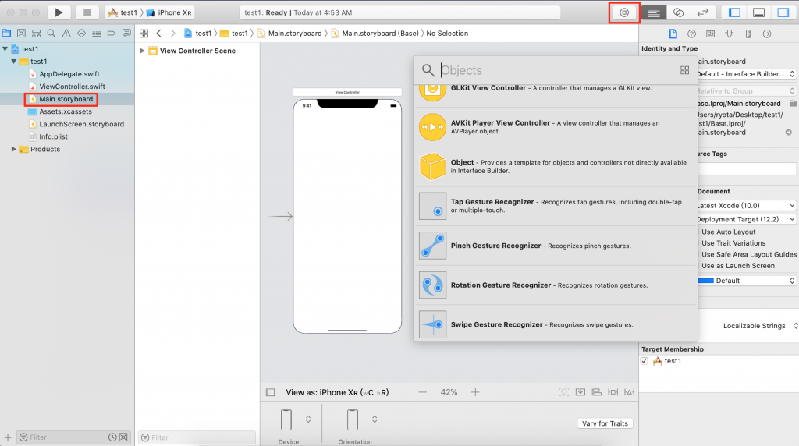Viewport: 799px width, 446px height.
Task: Open Latest Xcode (10.0) dropdown
Action: 746,206
